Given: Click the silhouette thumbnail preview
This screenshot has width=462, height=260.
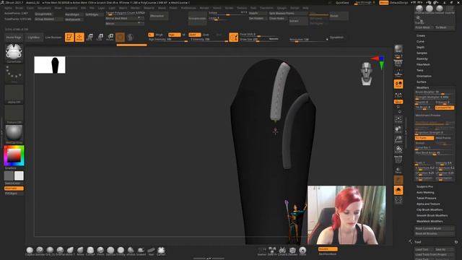Looking at the screenshot, I should pyautogui.click(x=50, y=65).
